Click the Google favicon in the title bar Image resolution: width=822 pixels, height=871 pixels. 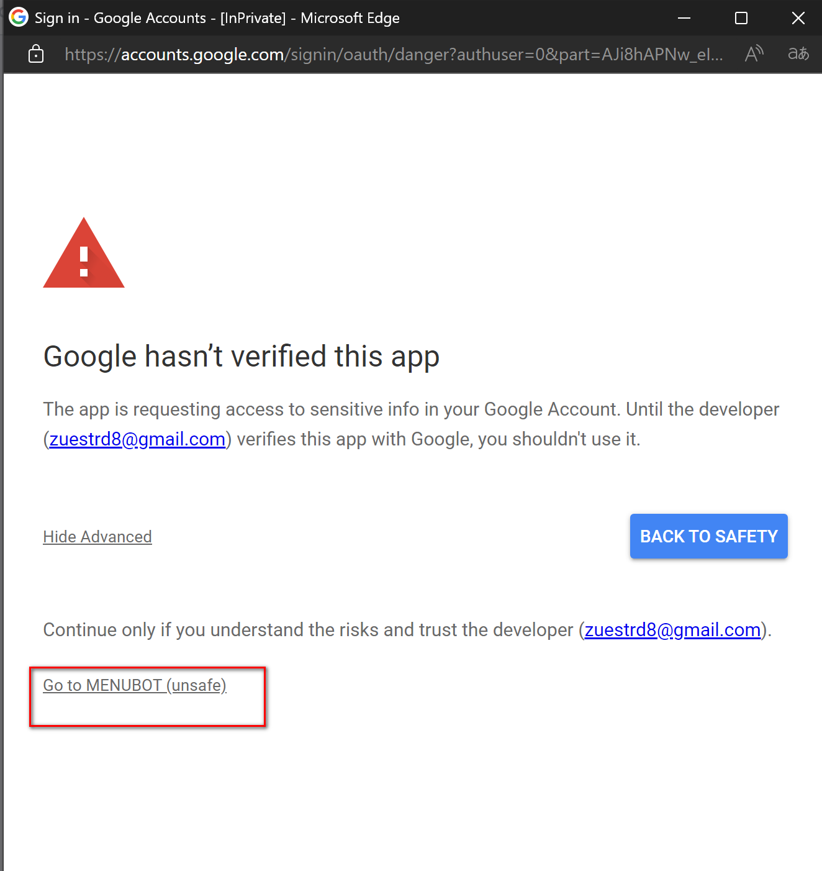pyautogui.click(x=19, y=17)
